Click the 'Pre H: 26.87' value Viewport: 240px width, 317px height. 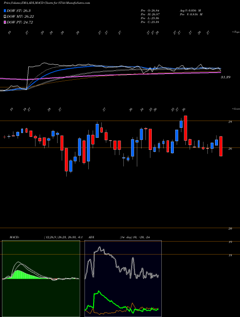pyautogui.click(x=150, y=14)
